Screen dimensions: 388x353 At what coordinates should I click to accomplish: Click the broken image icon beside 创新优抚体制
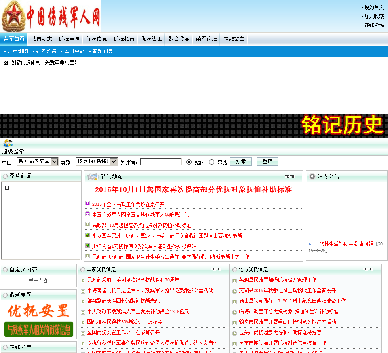pos(5,63)
